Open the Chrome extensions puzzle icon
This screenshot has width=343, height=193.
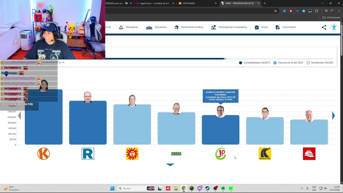[x=316, y=11]
